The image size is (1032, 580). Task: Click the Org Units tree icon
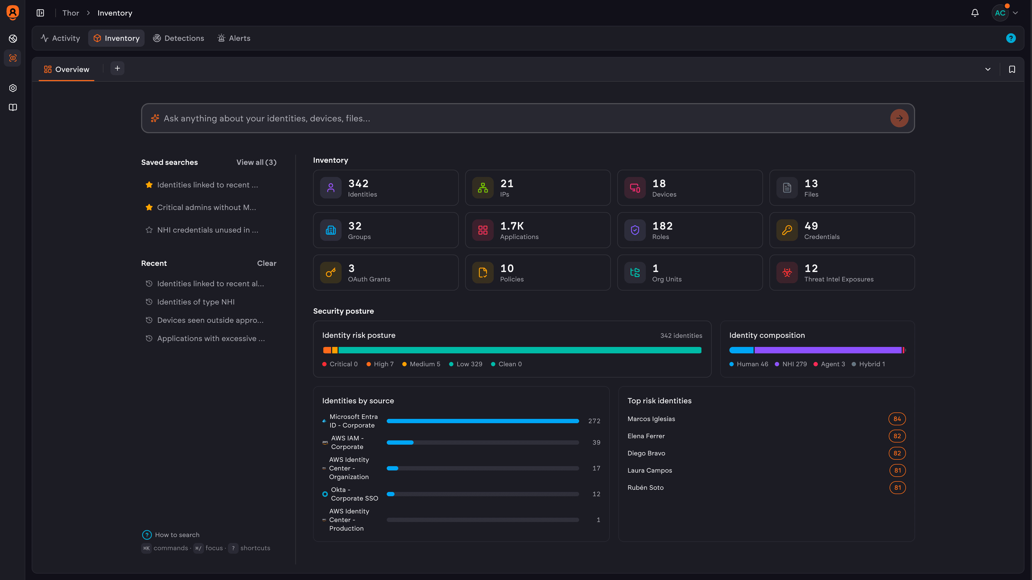click(635, 273)
